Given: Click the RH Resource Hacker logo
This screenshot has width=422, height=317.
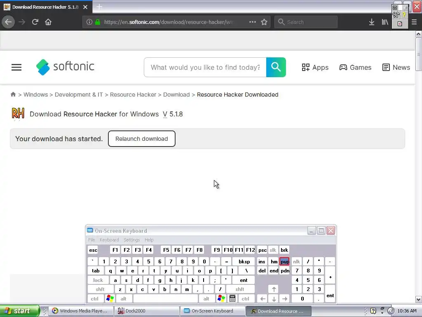Looking at the screenshot, I should tap(18, 114).
